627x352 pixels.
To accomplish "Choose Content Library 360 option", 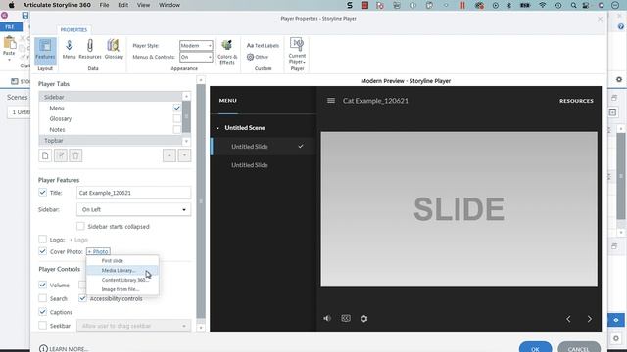I will click(x=122, y=280).
